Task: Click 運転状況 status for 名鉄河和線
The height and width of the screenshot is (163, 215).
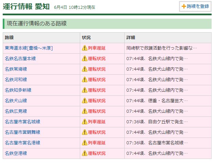Action: 97,80
